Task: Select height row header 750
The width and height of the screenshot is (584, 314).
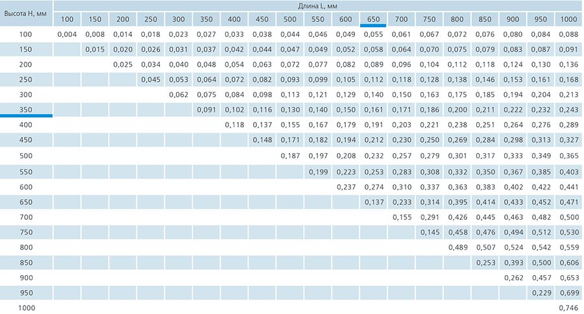Action: pyautogui.click(x=26, y=232)
